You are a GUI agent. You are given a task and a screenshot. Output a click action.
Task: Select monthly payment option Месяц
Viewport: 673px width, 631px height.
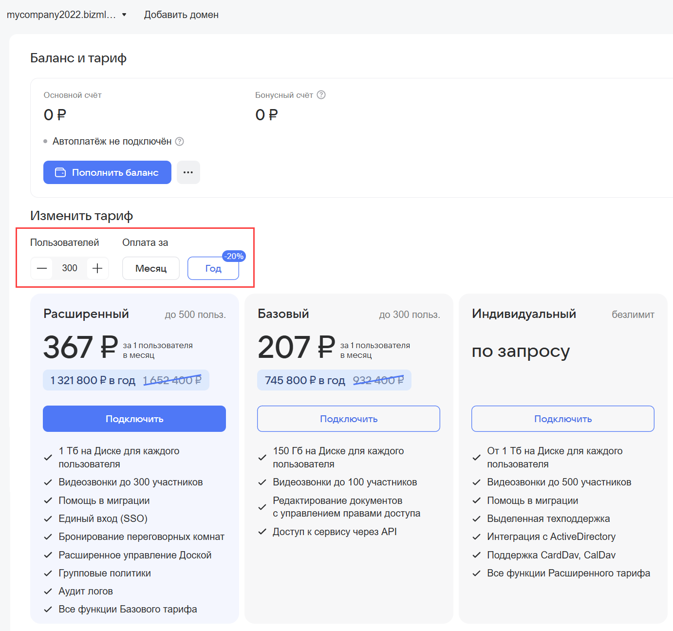pyautogui.click(x=151, y=268)
